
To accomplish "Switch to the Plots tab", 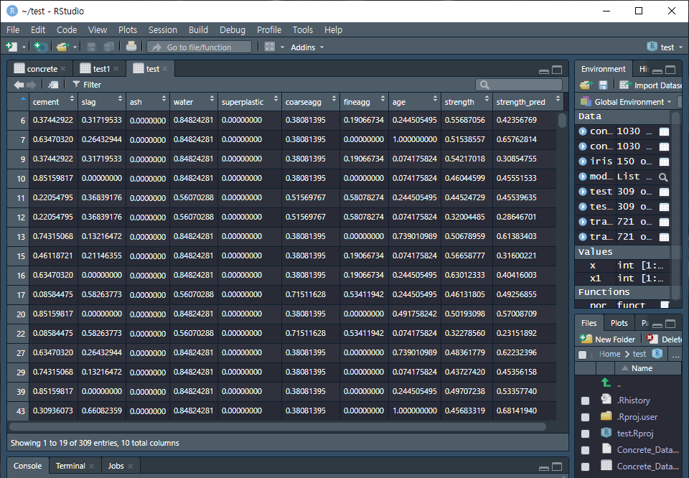I will (619, 323).
